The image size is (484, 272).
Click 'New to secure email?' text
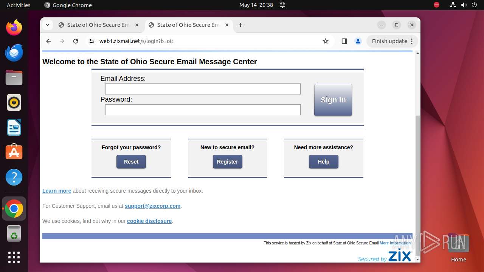pyautogui.click(x=227, y=147)
